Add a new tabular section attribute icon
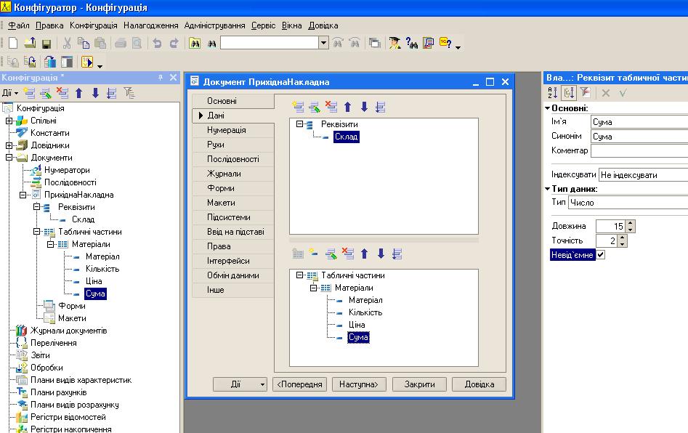The image size is (688, 433). tap(314, 253)
